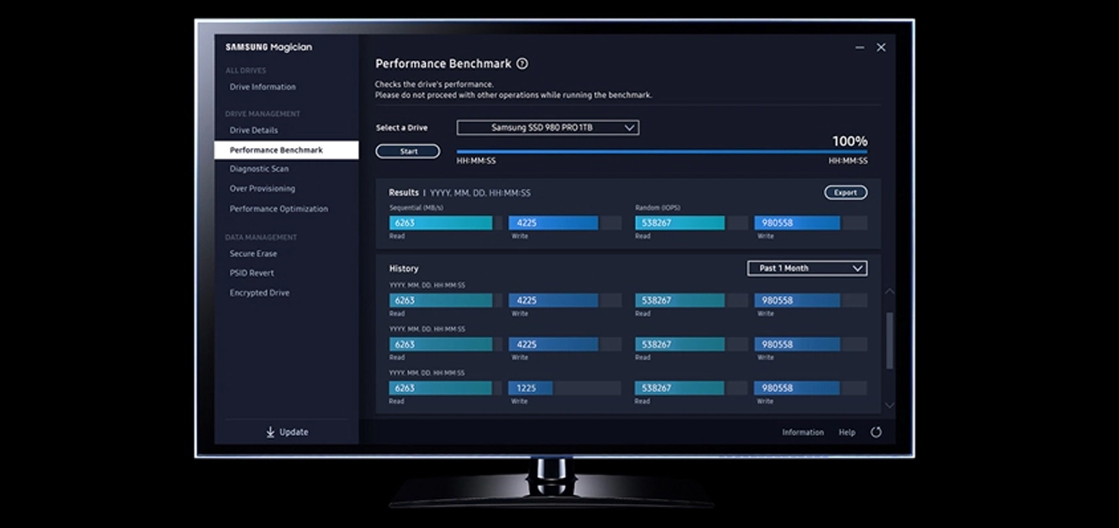Viewport: 1119px width, 528px height.
Task: Open Performance Optimization
Action: [279, 209]
